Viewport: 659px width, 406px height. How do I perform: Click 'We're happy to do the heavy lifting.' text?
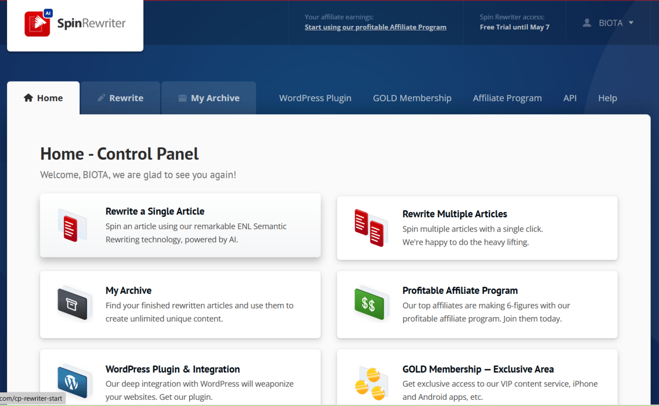coord(466,242)
